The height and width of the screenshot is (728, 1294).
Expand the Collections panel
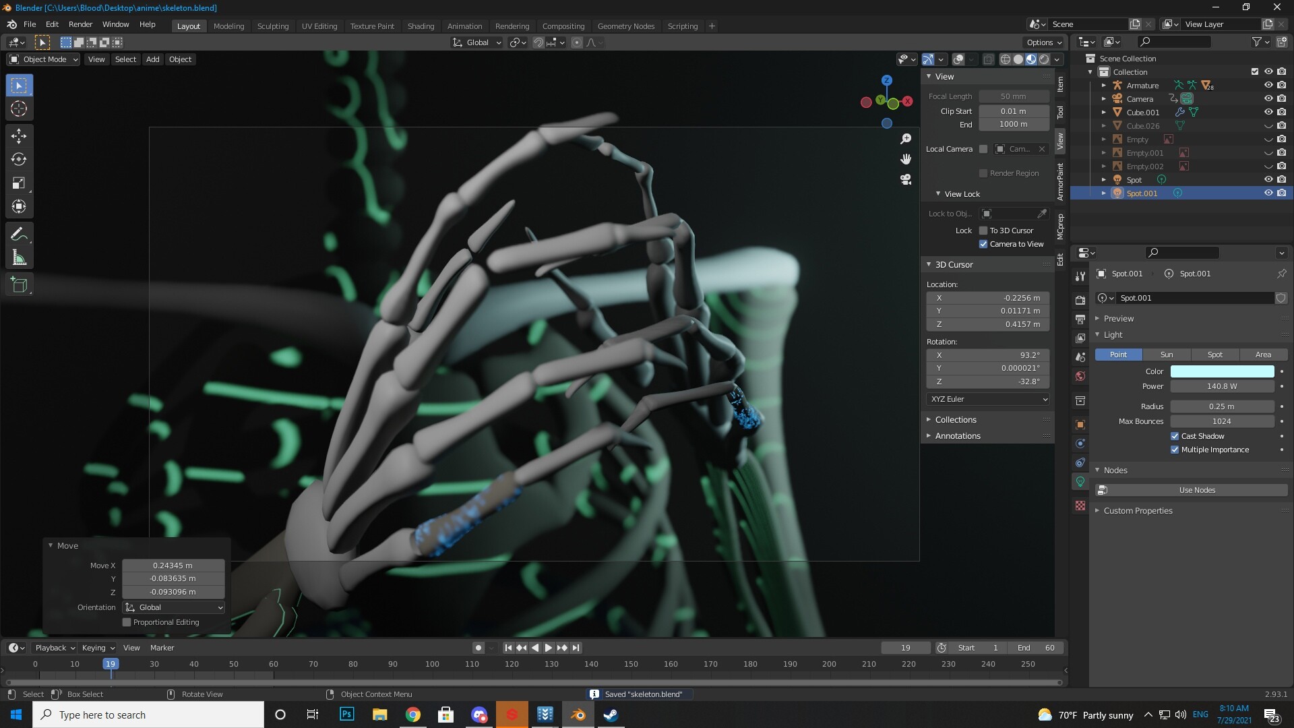click(955, 419)
